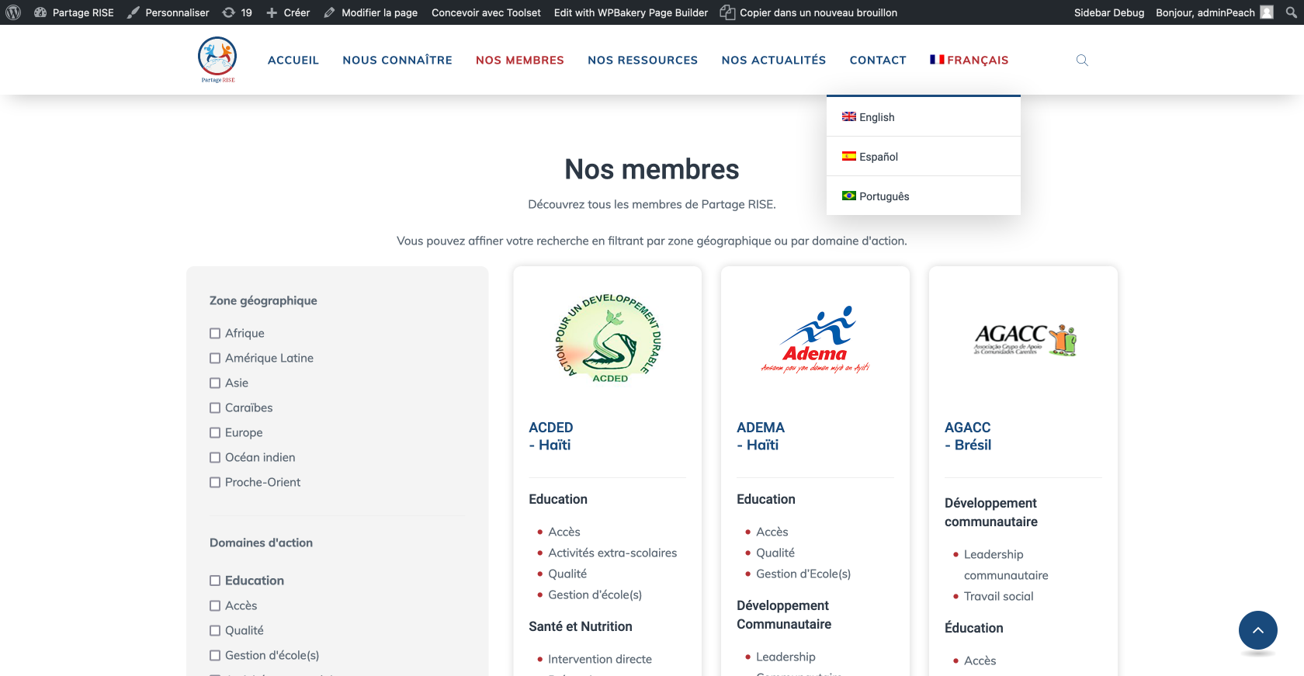Click the Adema member logo
The height and width of the screenshot is (676, 1304).
815,339
